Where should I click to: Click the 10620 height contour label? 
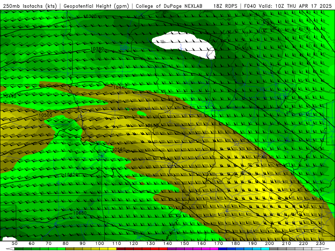[71, 175]
